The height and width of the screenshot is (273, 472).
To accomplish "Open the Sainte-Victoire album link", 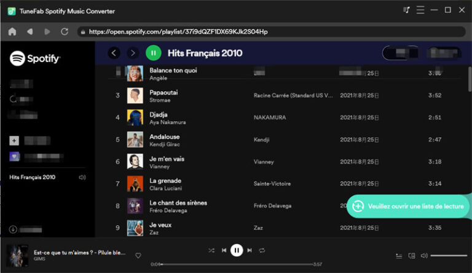I will pyautogui.click(x=272, y=184).
